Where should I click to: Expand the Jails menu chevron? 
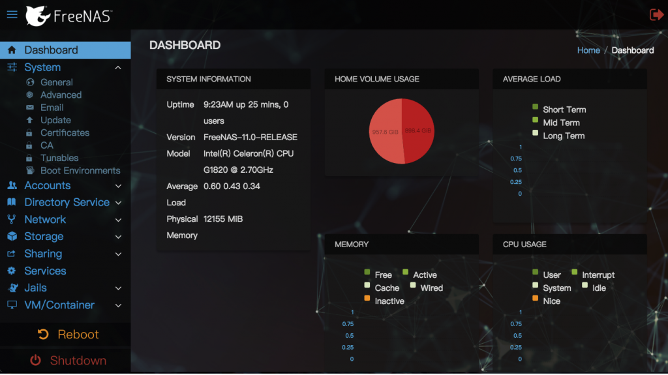[x=118, y=288]
